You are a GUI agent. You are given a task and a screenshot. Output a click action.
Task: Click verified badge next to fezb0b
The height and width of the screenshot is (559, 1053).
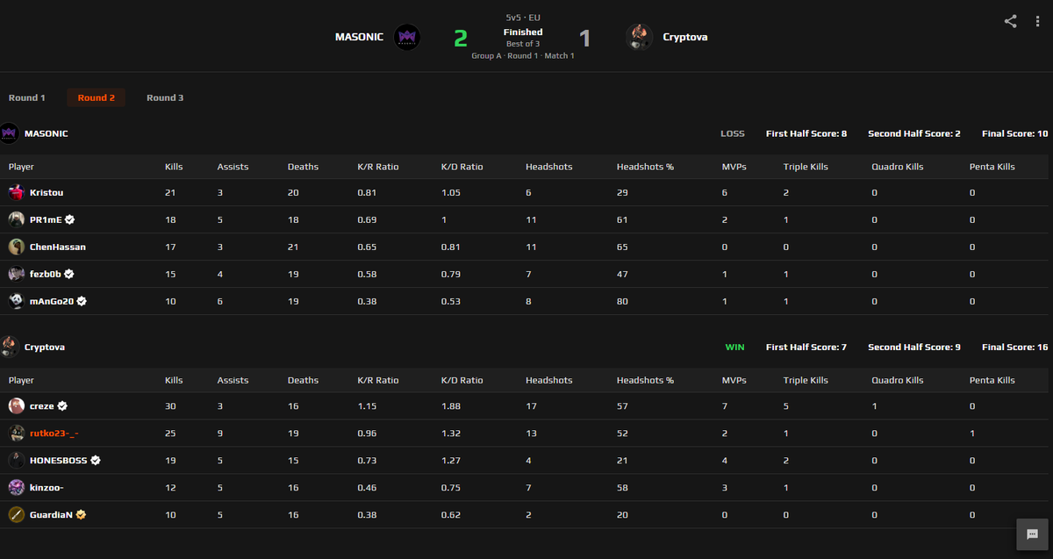tap(69, 274)
